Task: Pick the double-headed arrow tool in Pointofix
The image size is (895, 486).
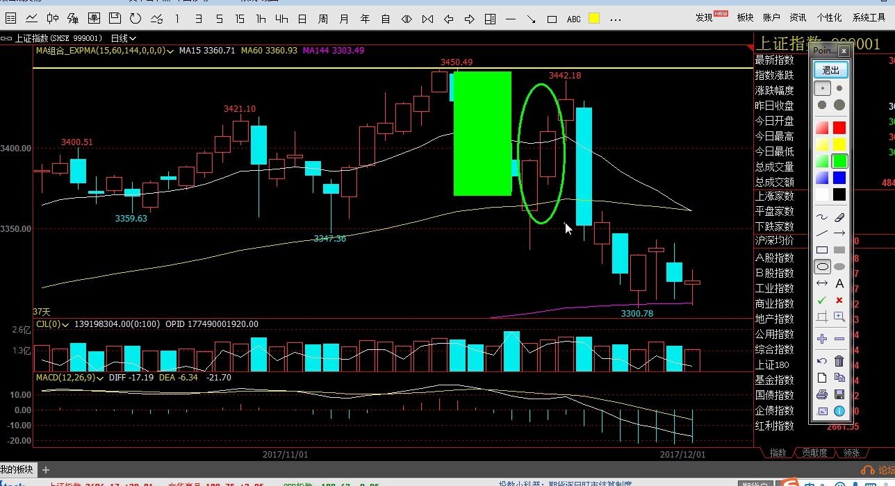Action: (822, 283)
